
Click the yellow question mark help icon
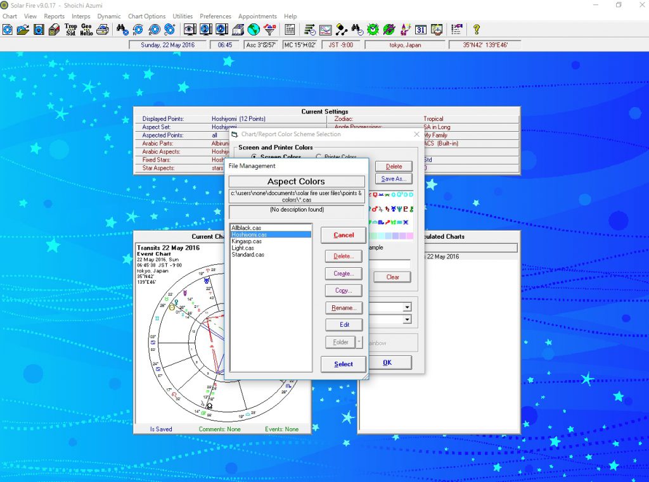tap(477, 29)
